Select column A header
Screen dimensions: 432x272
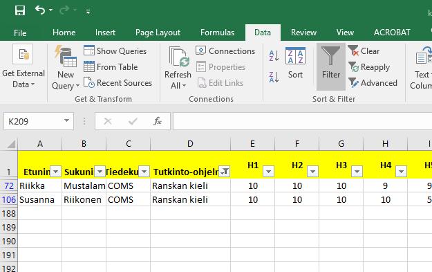point(40,144)
